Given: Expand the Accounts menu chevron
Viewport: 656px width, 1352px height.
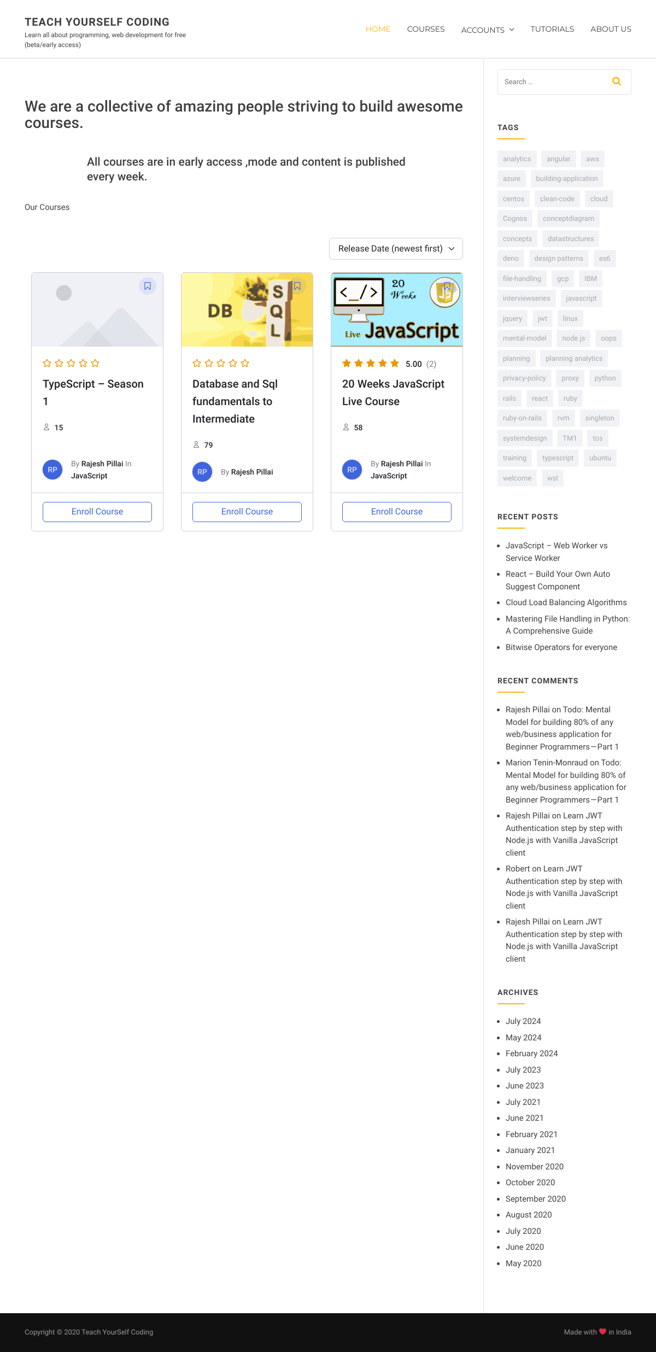Looking at the screenshot, I should tap(512, 30).
